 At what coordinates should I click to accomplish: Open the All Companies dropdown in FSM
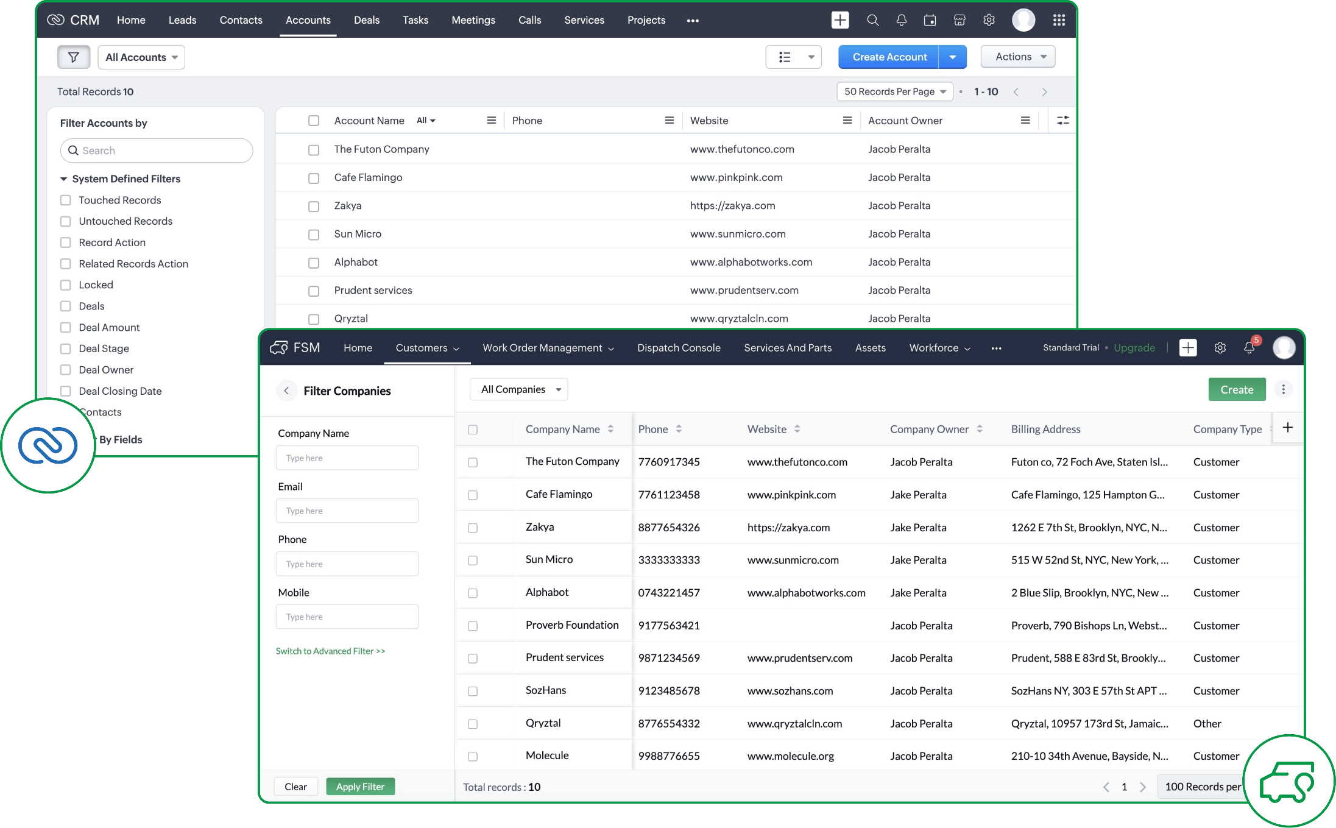click(519, 390)
